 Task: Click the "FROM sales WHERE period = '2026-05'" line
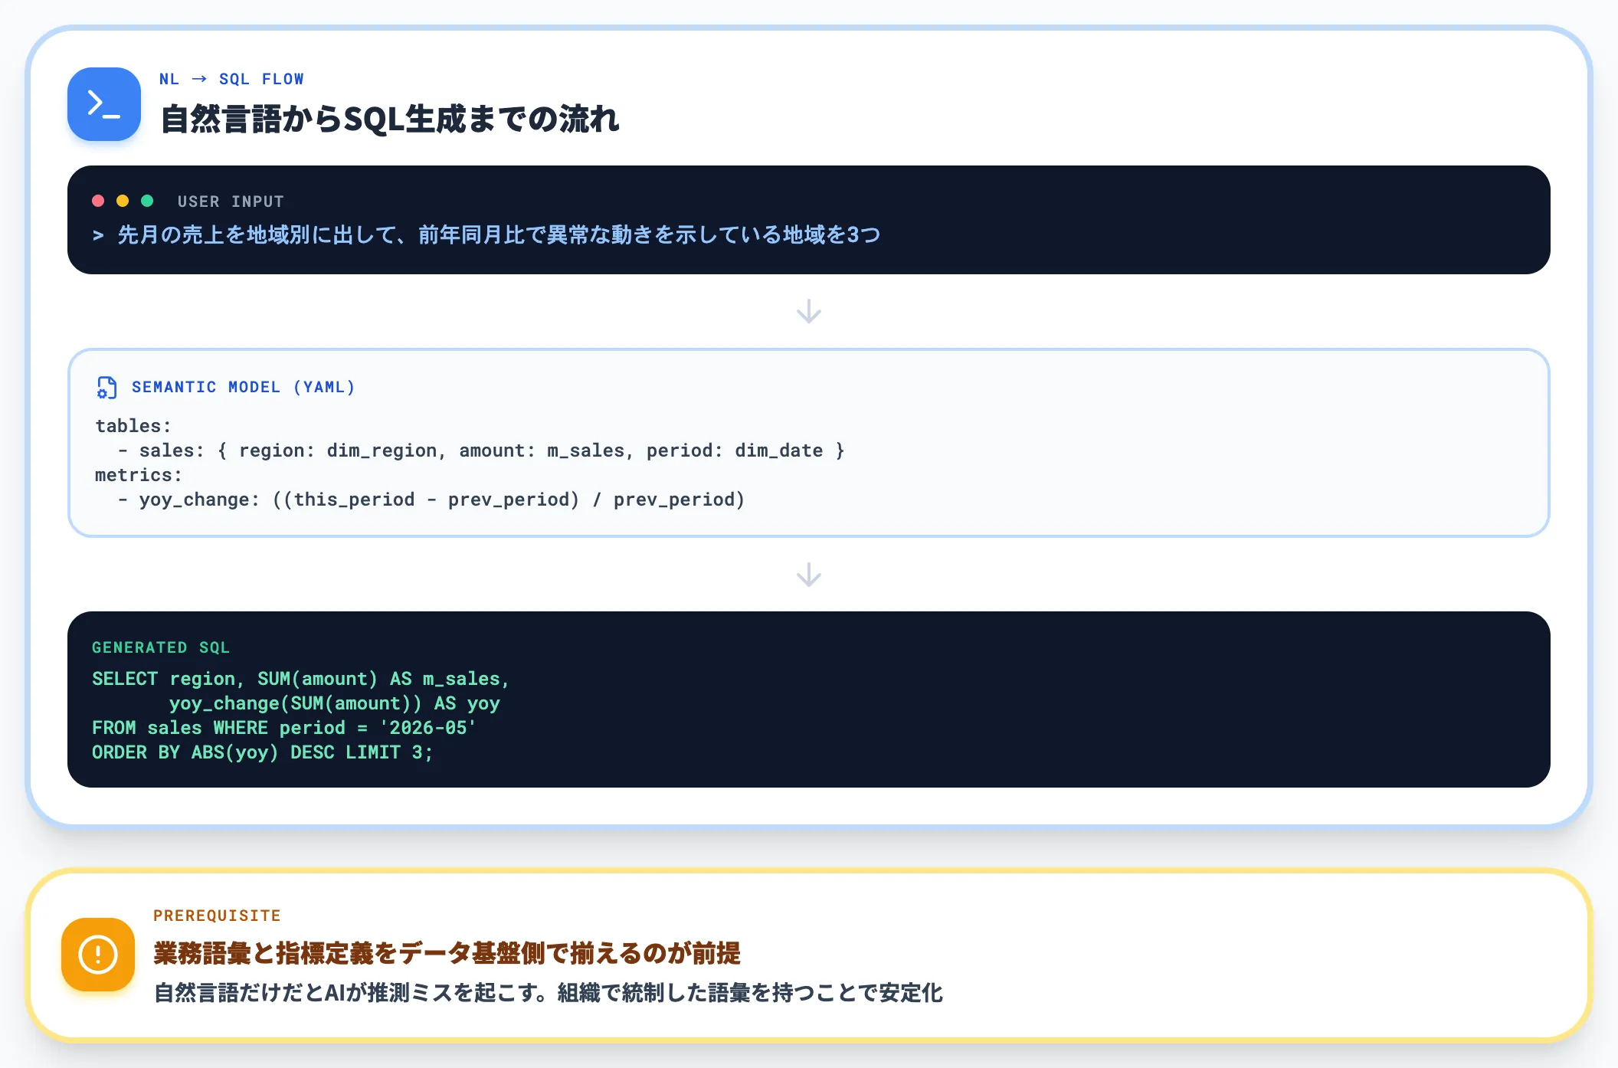point(284,728)
